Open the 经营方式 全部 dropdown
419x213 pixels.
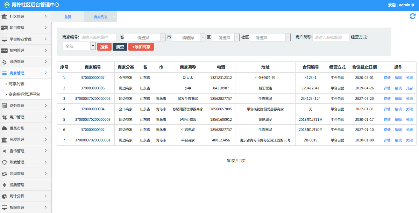(79, 46)
